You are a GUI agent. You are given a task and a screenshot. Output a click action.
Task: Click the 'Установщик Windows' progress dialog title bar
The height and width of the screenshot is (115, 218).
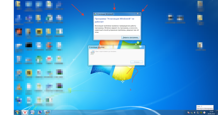(x=117, y=47)
